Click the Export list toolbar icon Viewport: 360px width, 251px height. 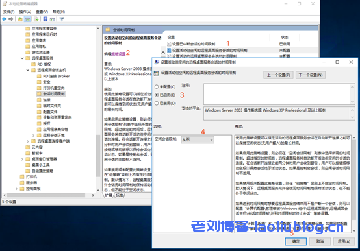point(36,19)
